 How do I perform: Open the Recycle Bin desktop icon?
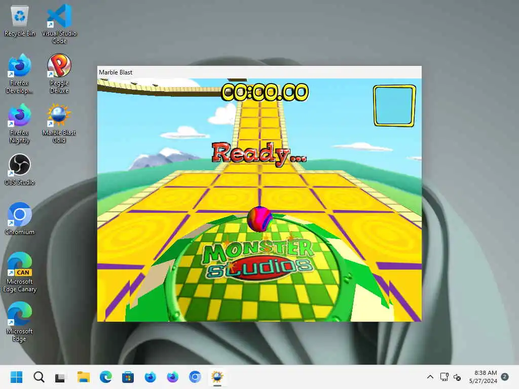tap(20, 20)
